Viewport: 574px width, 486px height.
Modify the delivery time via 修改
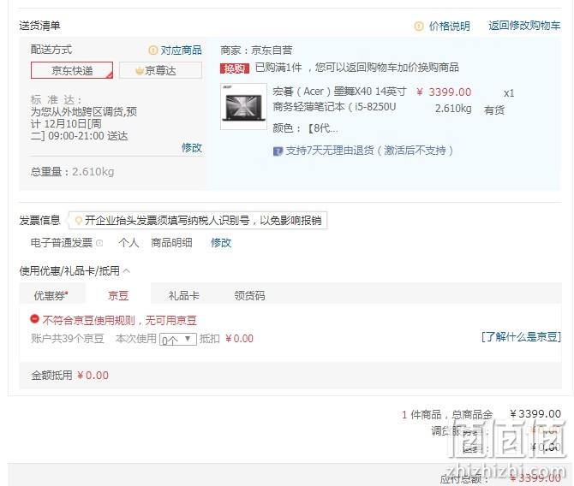click(x=192, y=148)
